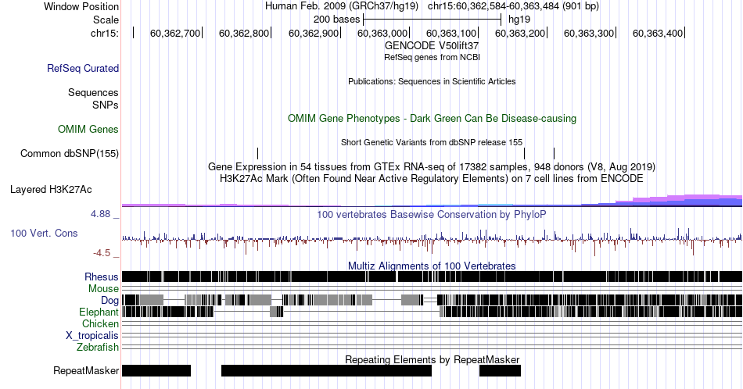The width and height of the screenshot is (743, 389).
Task: Click the -4.5 PhyloP lower scale value
Action: coord(102,253)
